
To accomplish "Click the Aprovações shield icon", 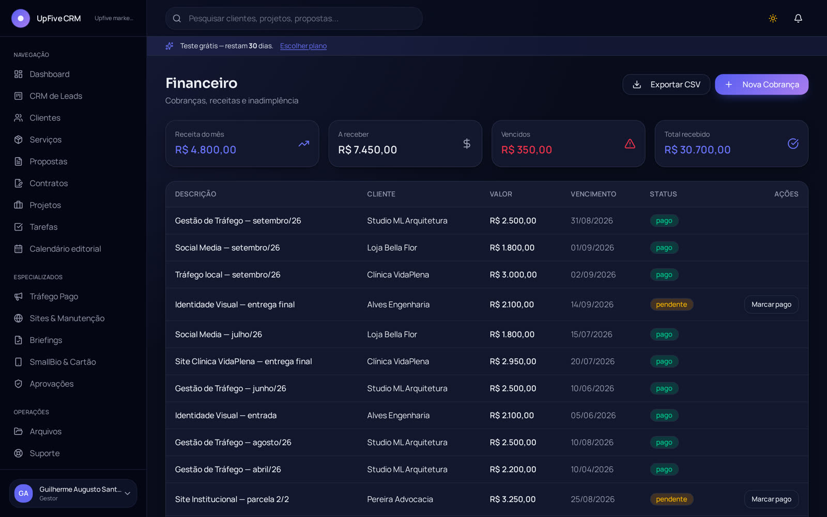I will [19, 384].
